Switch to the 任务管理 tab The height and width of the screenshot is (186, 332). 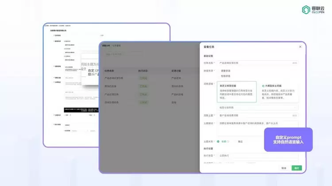click(x=116, y=46)
